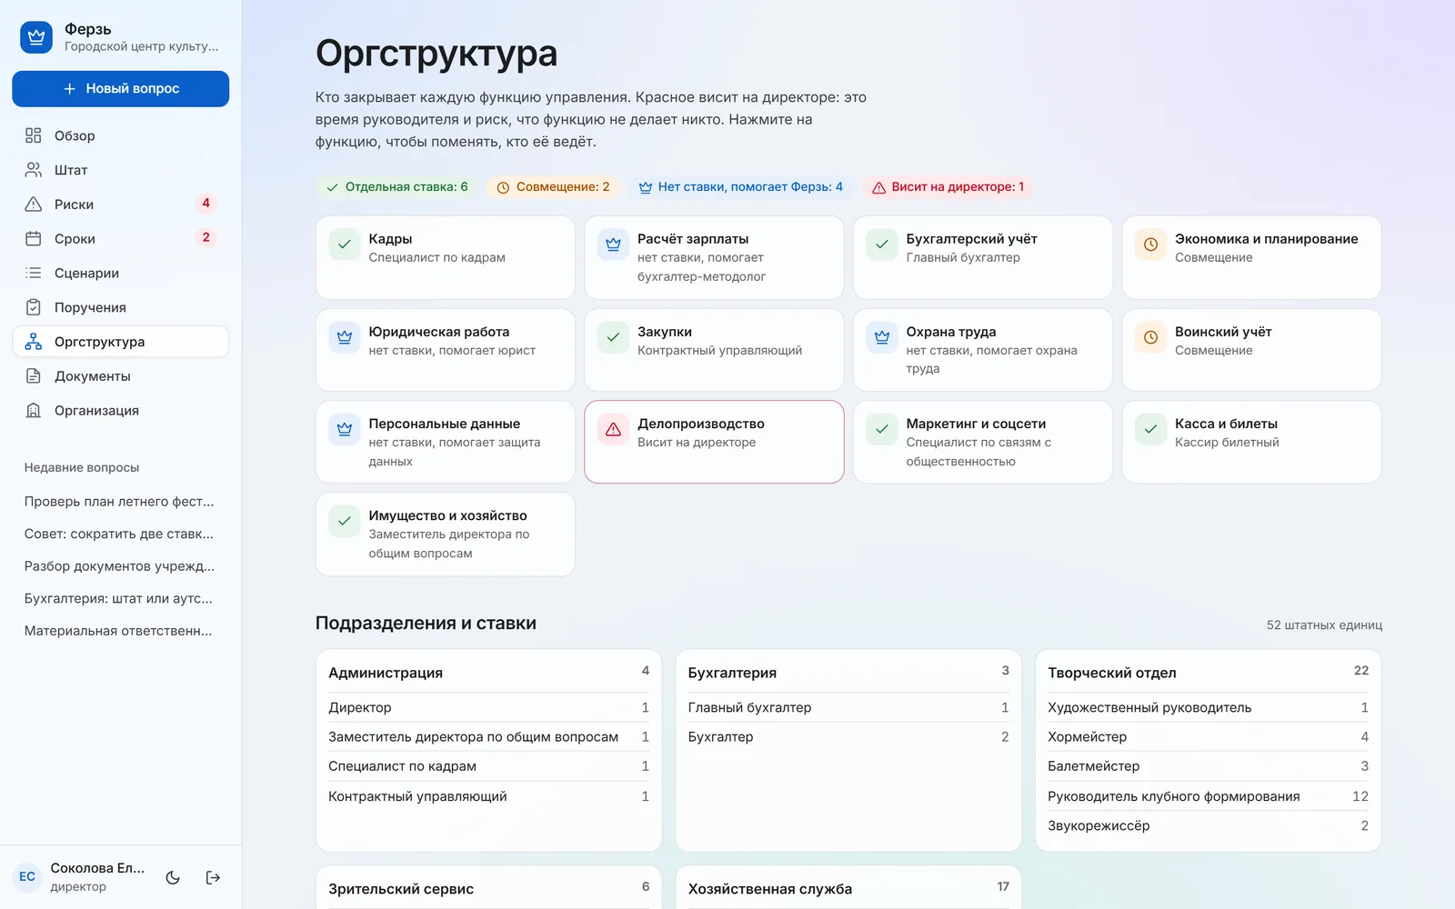
Task: Select Сценарии in the sidebar
Action: [120, 273]
